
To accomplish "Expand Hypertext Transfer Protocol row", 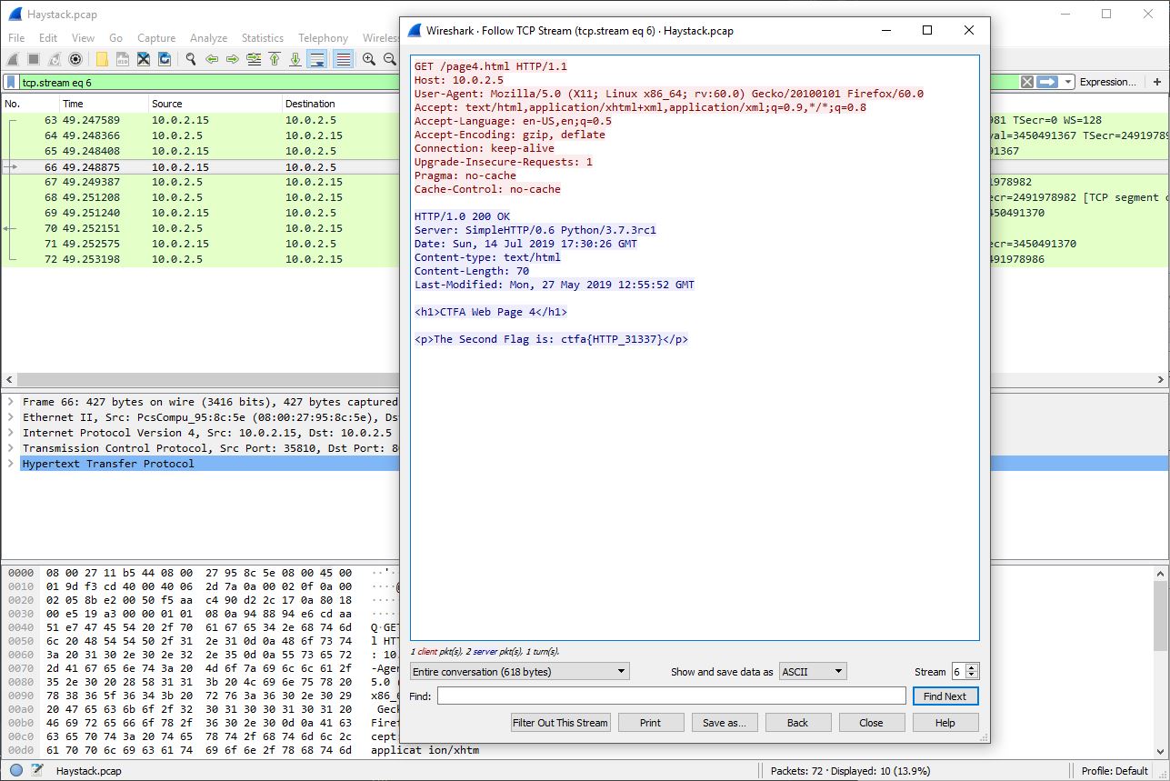I will (11, 464).
